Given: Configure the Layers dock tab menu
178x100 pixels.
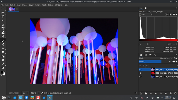Looking at the screenshot, I should click(177, 55).
